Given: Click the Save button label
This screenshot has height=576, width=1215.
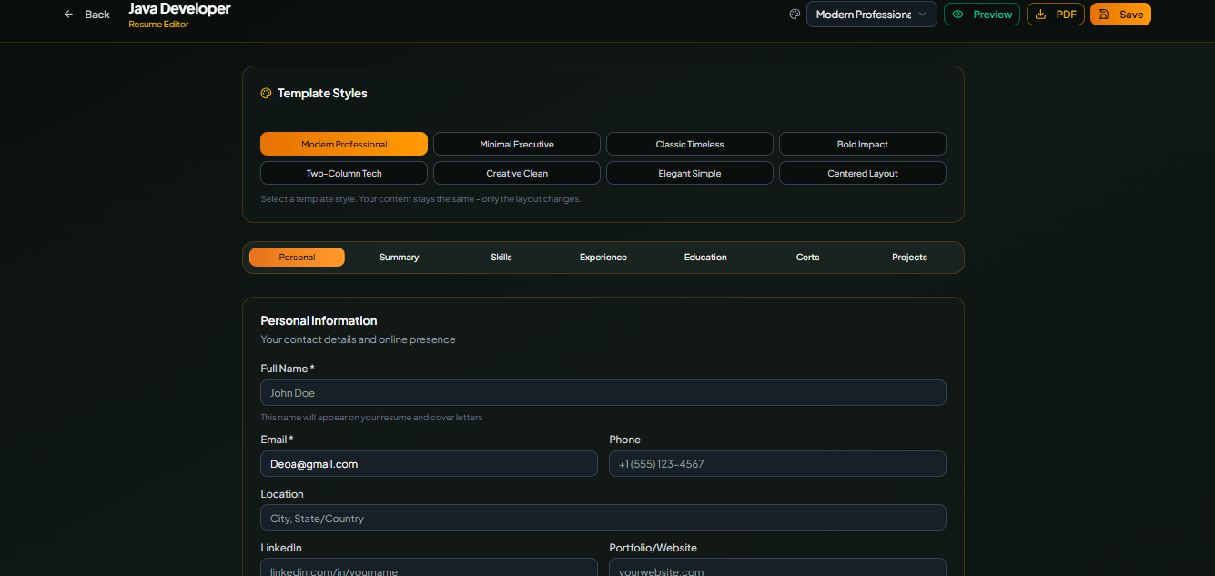Looking at the screenshot, I should tap(1131, 15).
